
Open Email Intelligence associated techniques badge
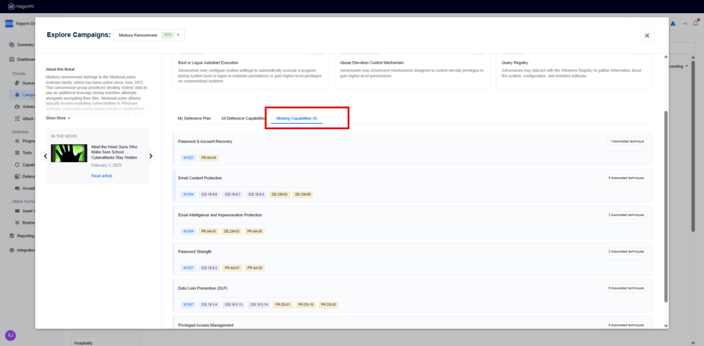click(x=626, y=215)
